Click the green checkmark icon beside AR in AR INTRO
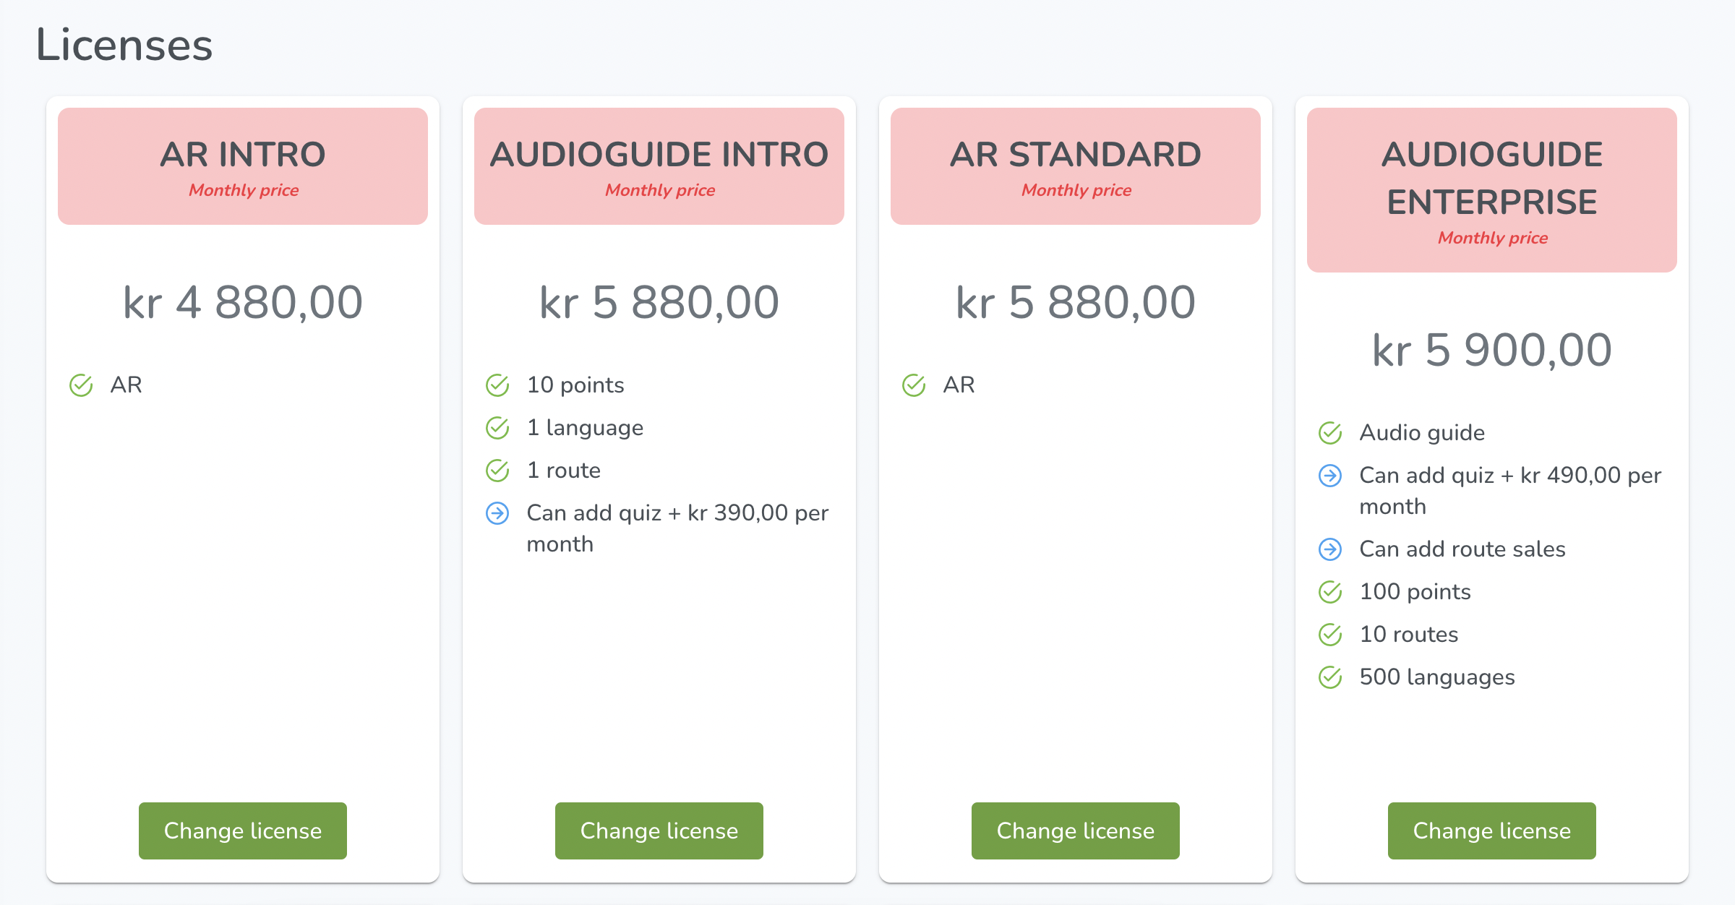Viewport: 1735px width, 905px height. pyautogui.click(x=81, y=385)
